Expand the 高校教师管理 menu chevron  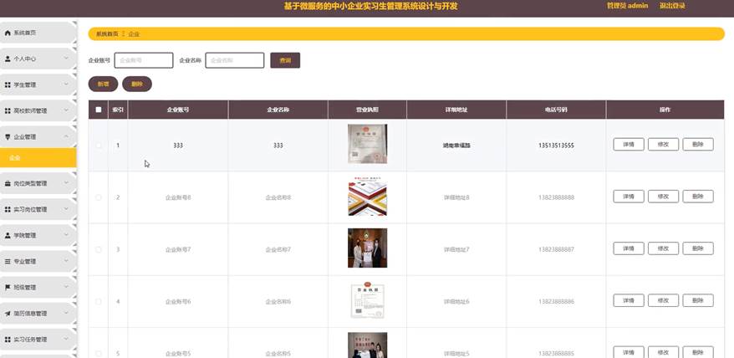click(66, 111)
